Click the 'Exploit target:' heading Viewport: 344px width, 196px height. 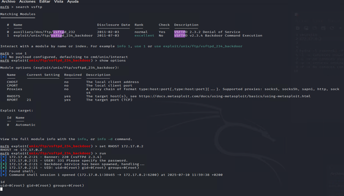point(17,111)
